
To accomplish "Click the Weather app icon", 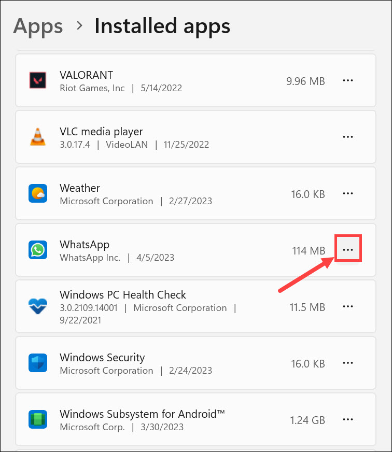I will click(38, 193).
